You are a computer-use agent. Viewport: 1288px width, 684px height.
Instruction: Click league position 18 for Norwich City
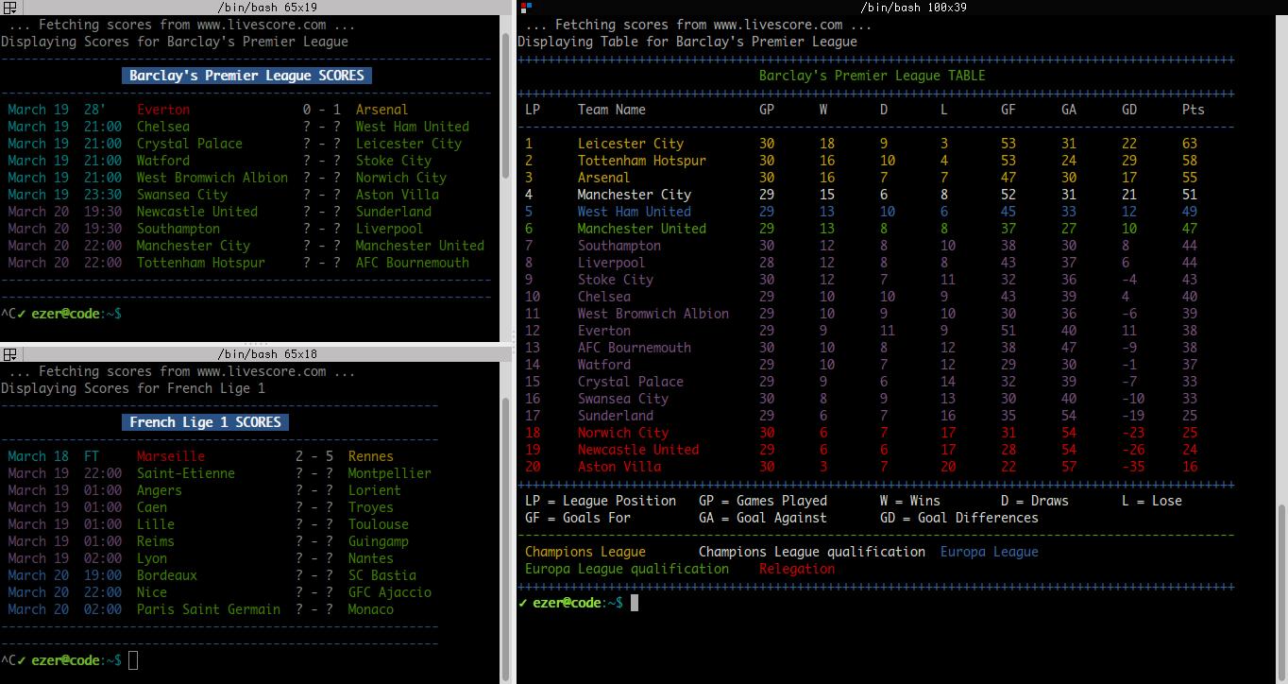(533, 433)
